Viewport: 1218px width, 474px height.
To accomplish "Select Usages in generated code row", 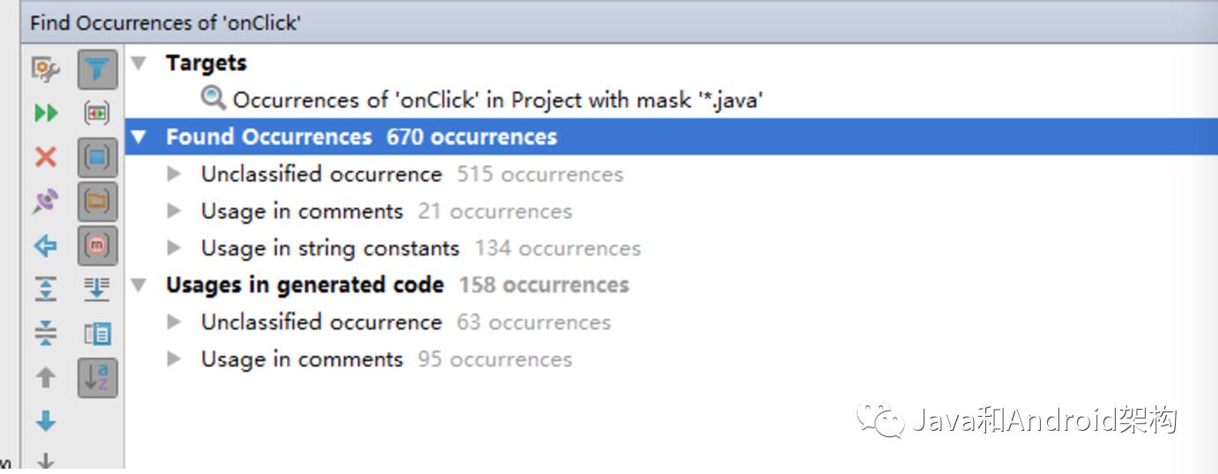I will click(397, 285).
